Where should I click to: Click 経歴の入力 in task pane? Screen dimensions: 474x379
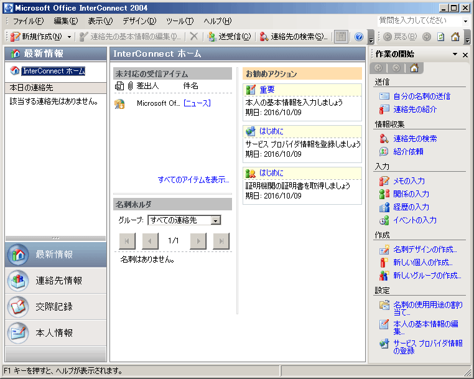coord(411,207)
